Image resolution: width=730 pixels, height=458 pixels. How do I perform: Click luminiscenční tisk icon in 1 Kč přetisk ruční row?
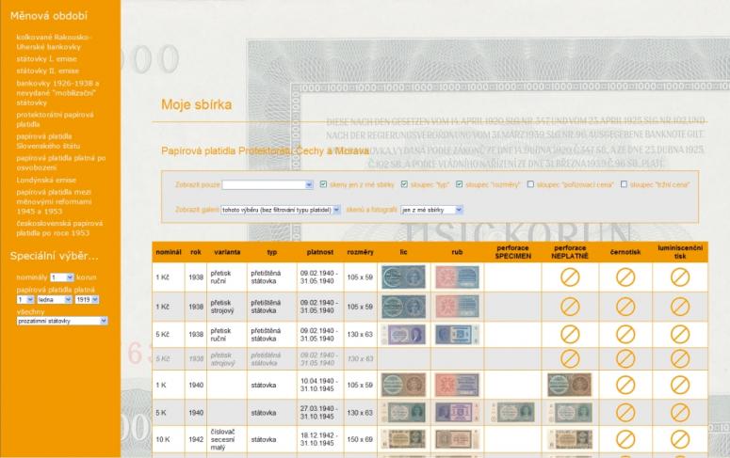(x=680, y=277)
